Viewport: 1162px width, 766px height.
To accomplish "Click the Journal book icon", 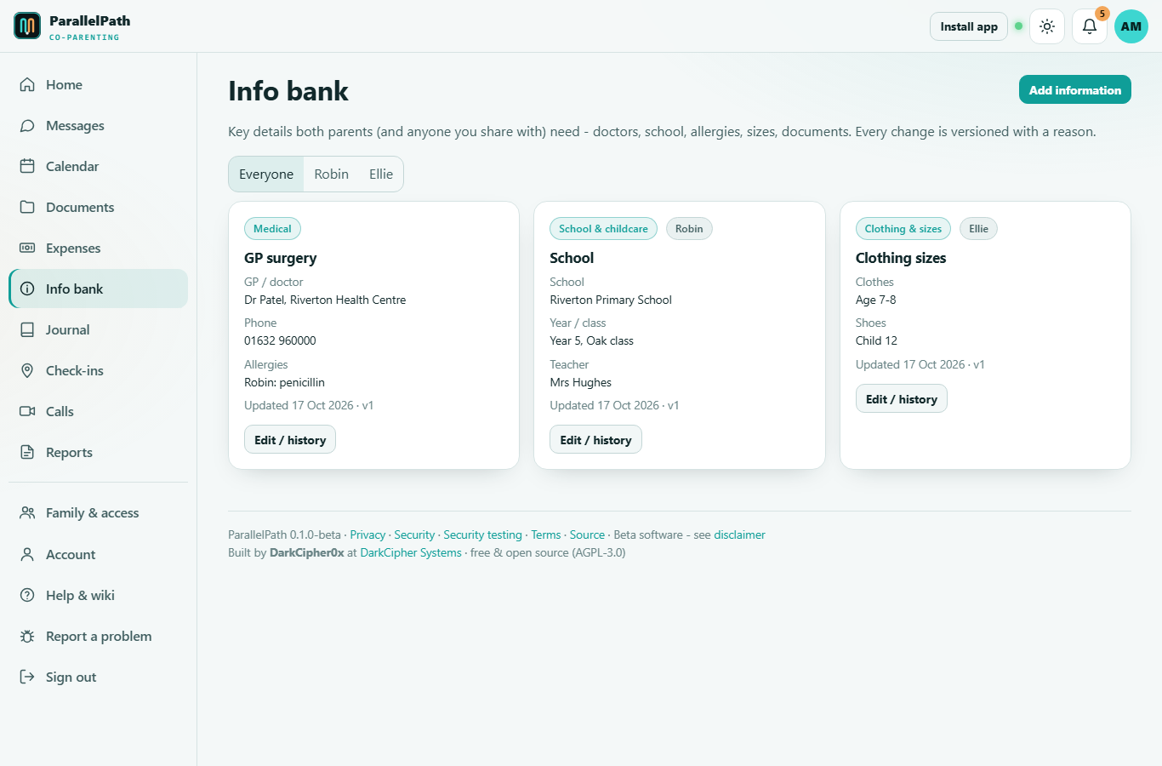I will point(27,329).
